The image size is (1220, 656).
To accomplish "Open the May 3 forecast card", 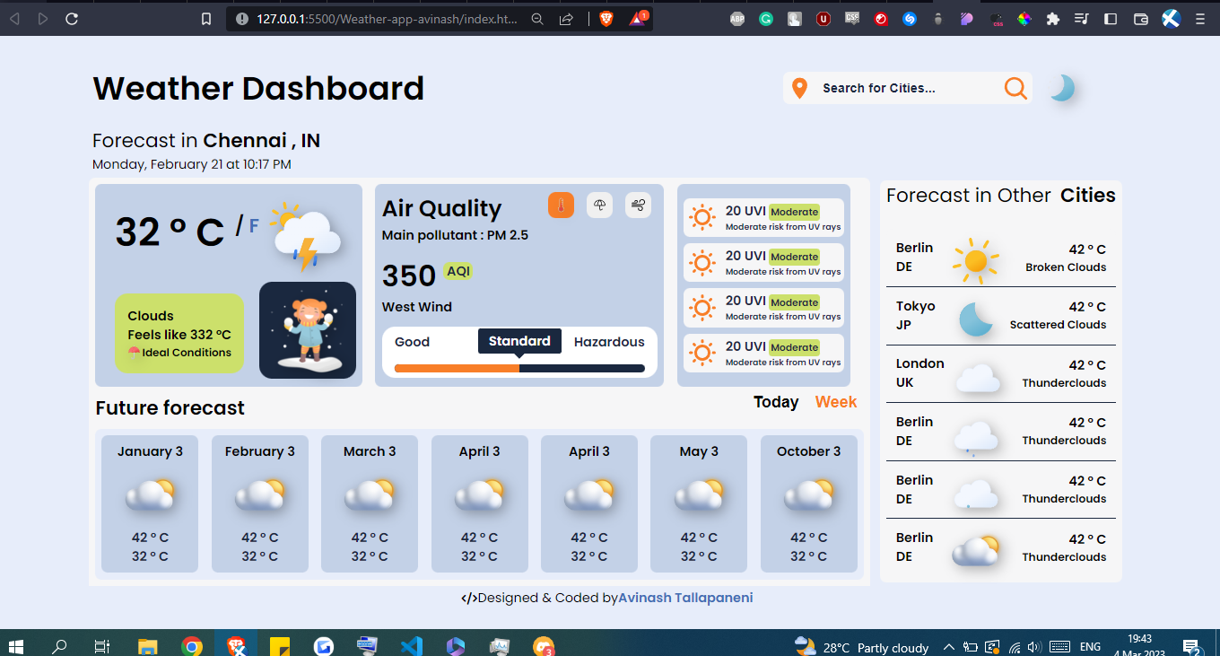I will (699, 503).
